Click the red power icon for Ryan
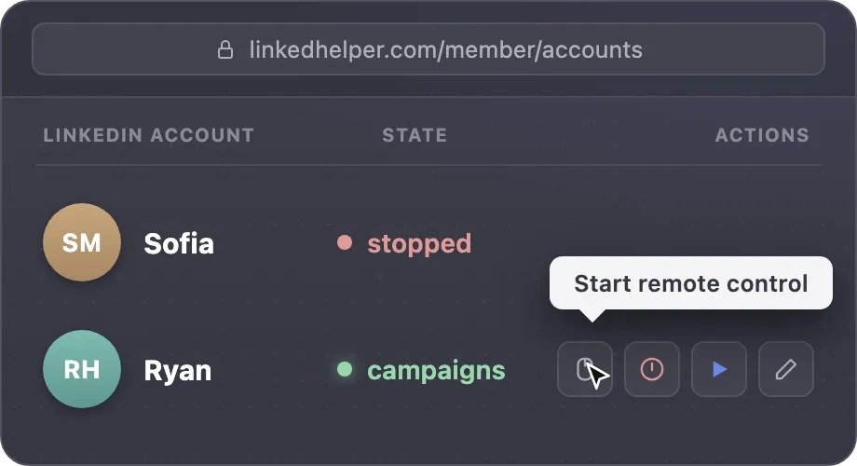The image size is (857, 466). tap(651, 369)
